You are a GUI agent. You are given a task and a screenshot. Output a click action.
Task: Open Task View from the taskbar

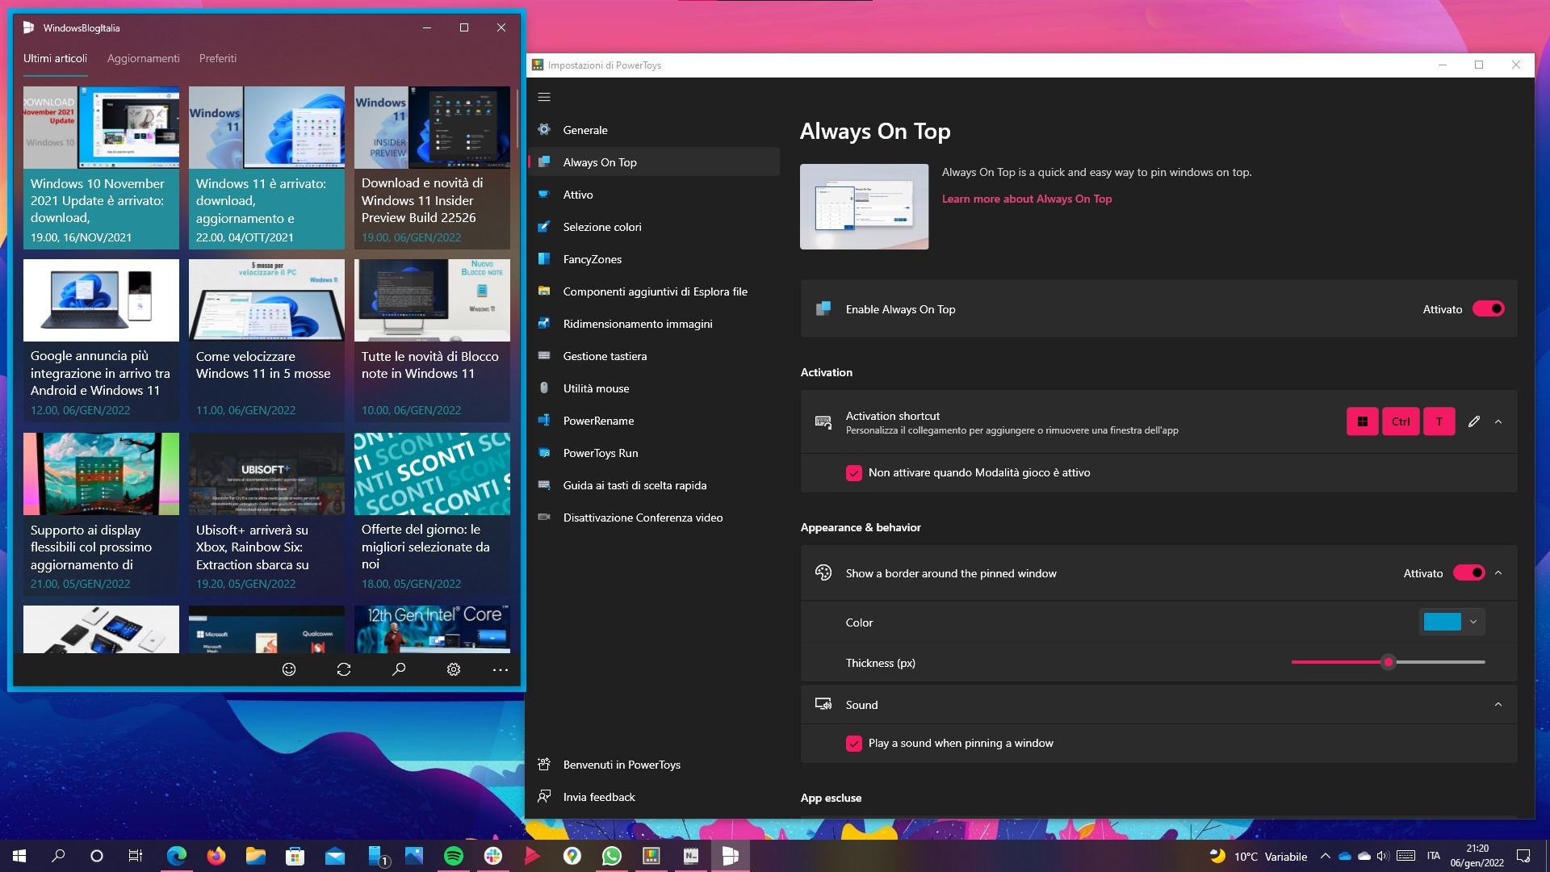coord(136,856)
